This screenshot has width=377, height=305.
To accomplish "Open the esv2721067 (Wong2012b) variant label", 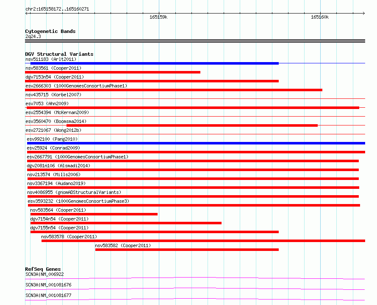I will pos(53,130).
